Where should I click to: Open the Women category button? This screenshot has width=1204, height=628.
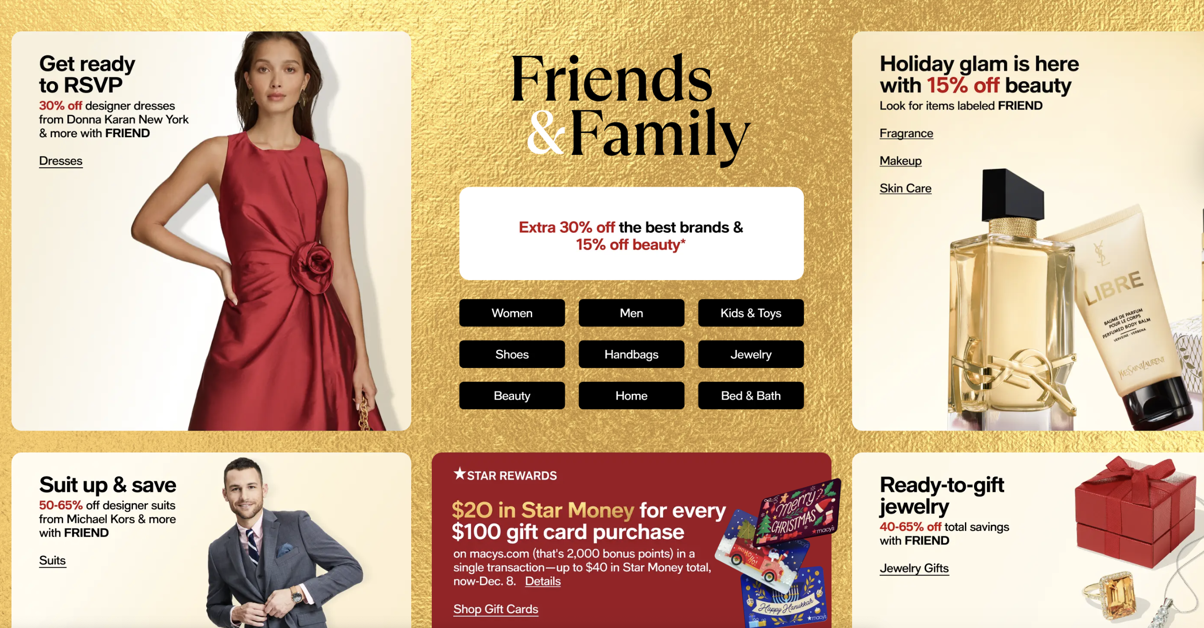(512, 313)
